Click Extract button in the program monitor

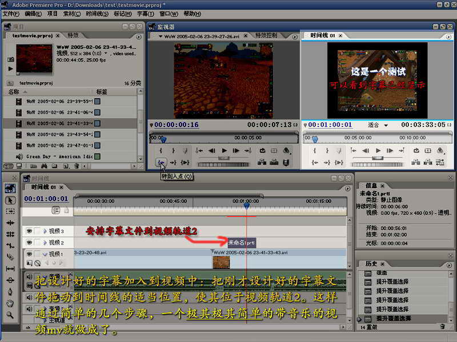coord(428,162)
